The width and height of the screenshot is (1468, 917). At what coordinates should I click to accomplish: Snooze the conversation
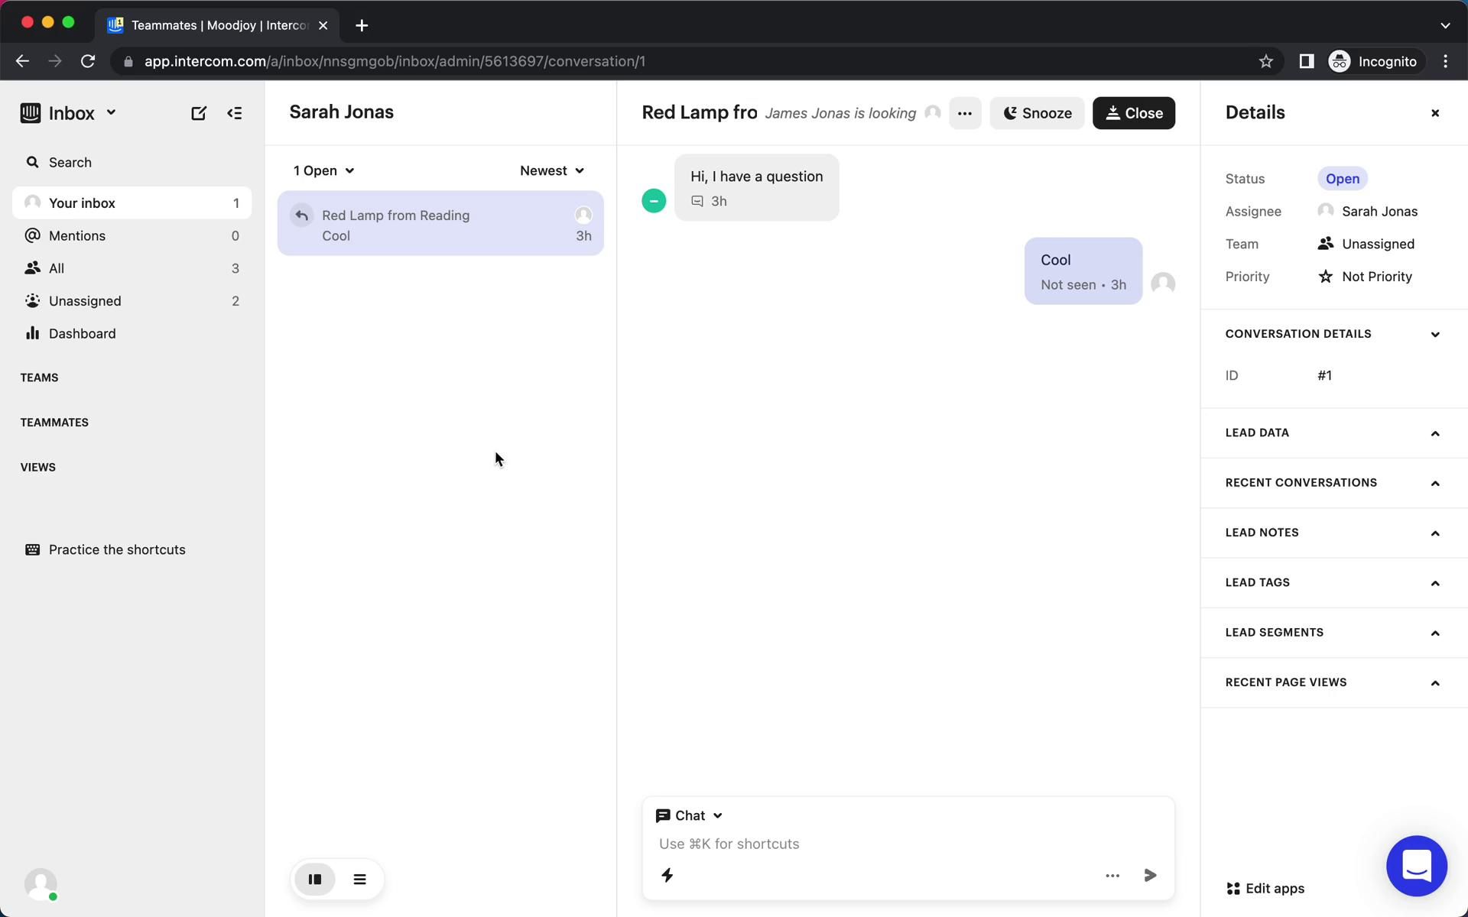(1036, 113)
